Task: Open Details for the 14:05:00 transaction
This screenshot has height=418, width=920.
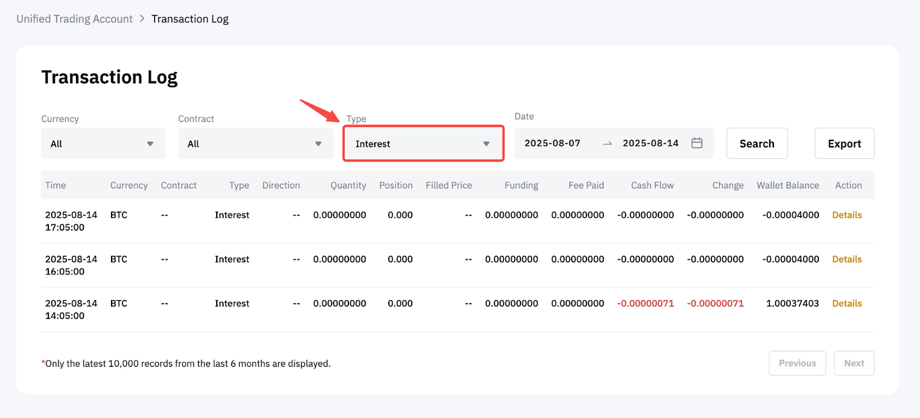Action: (x=846, y=304)
